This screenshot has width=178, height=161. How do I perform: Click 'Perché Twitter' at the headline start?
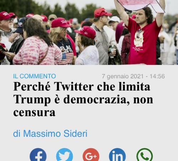[x=53, y=87]
